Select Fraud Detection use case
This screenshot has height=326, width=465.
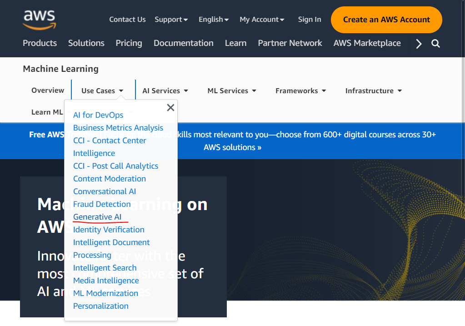pyautogui.click(x=102, y=205)
